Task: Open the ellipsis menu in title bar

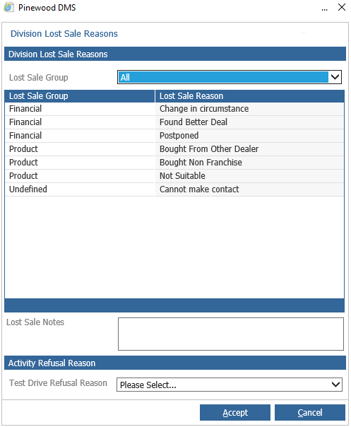Action: click(324, 8)
